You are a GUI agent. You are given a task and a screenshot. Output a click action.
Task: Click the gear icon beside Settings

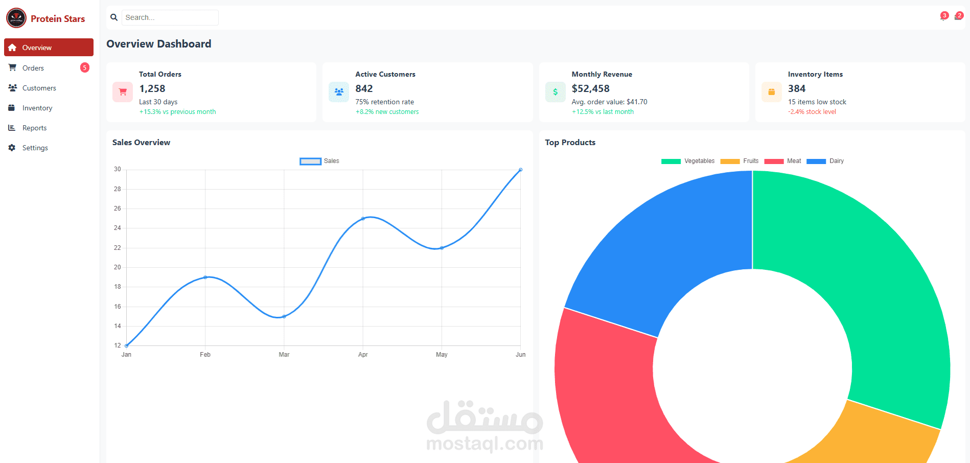click(12, 148)
